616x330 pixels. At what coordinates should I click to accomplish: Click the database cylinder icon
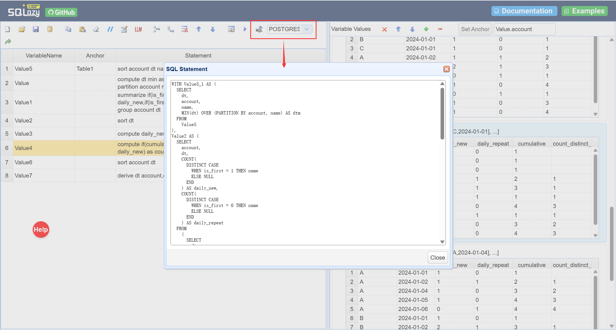pos(50,29)
